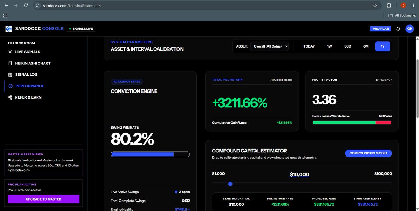Screen dimensions: 419x211
Task: Open the browser extensions puzzle icon
Action: click(x=389, y=6)
